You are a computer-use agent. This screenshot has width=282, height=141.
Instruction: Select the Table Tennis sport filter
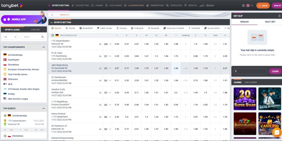pos(104,28)
